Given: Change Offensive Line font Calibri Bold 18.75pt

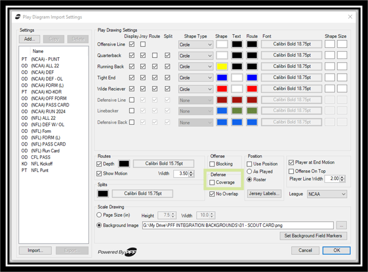Looking at the screenshot, I should point(292,44).
